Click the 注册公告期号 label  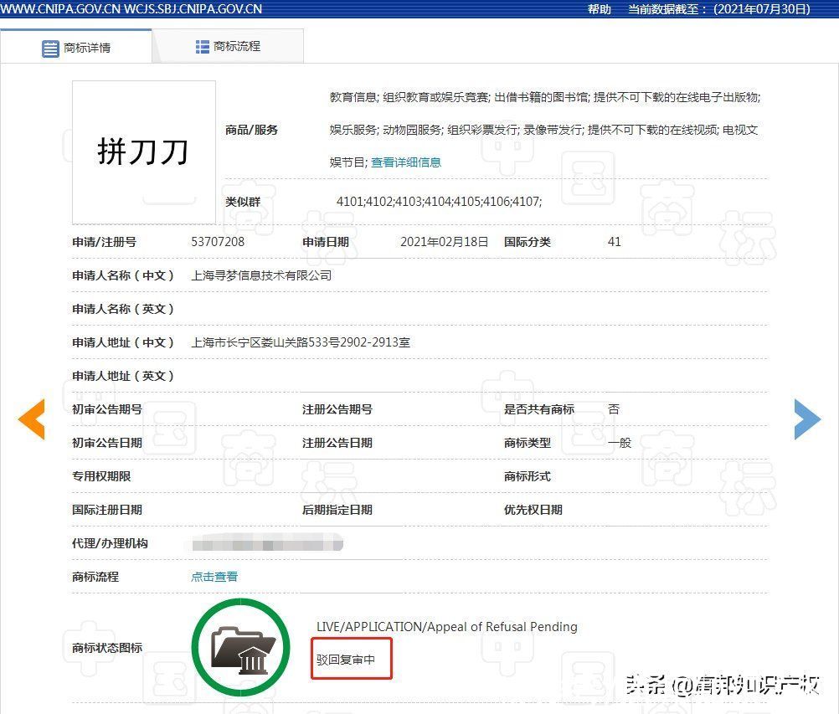[337, 409]
